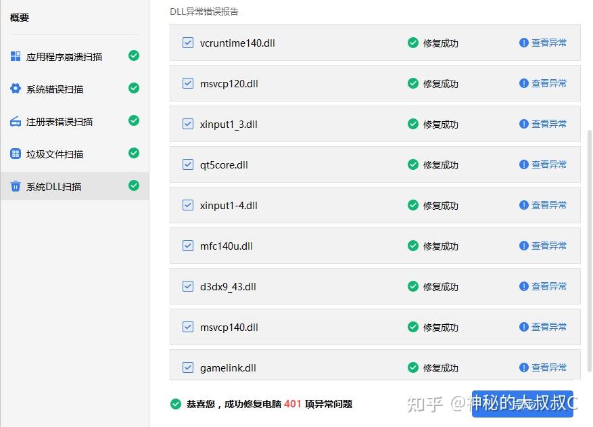Click the blue action button at bottom right
Image resolution: width=593 pixels, height=427 pixels.
[x=524, y=403]
